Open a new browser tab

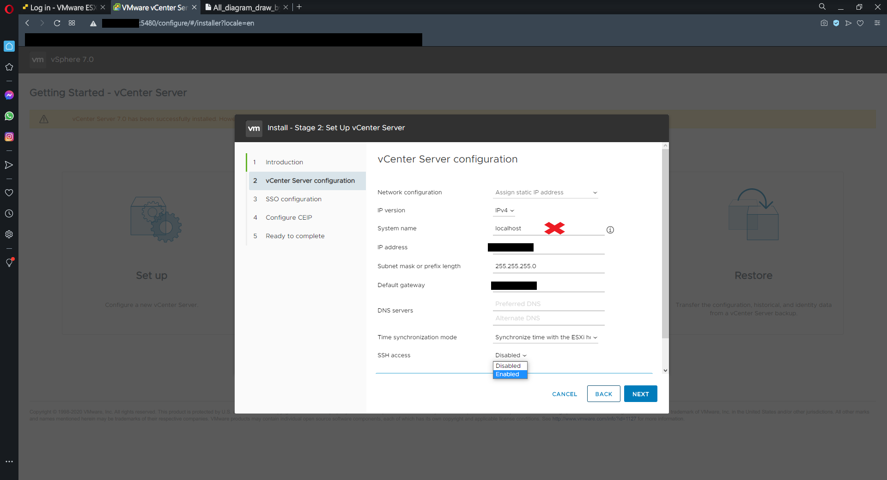click(x=299, y=7)
